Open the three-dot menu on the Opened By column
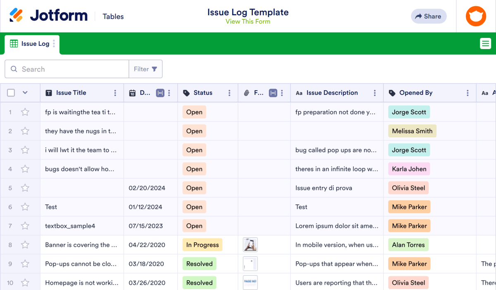Viewport: 496px width, 290px height. [467, 93]
